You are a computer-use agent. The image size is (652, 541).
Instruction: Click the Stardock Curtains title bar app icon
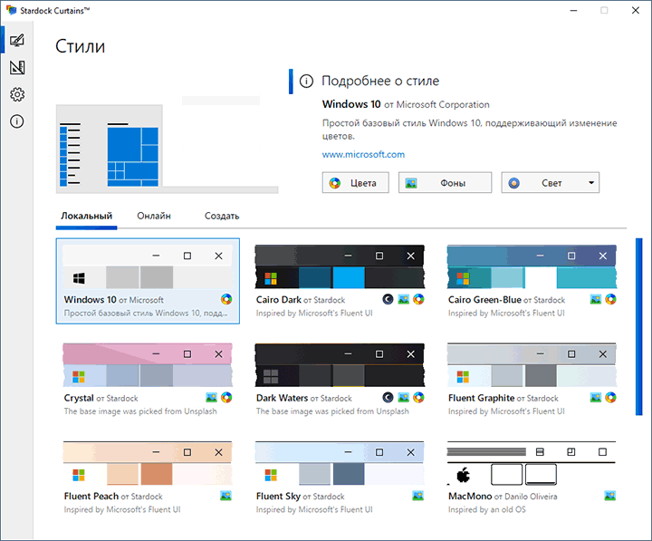11,10
